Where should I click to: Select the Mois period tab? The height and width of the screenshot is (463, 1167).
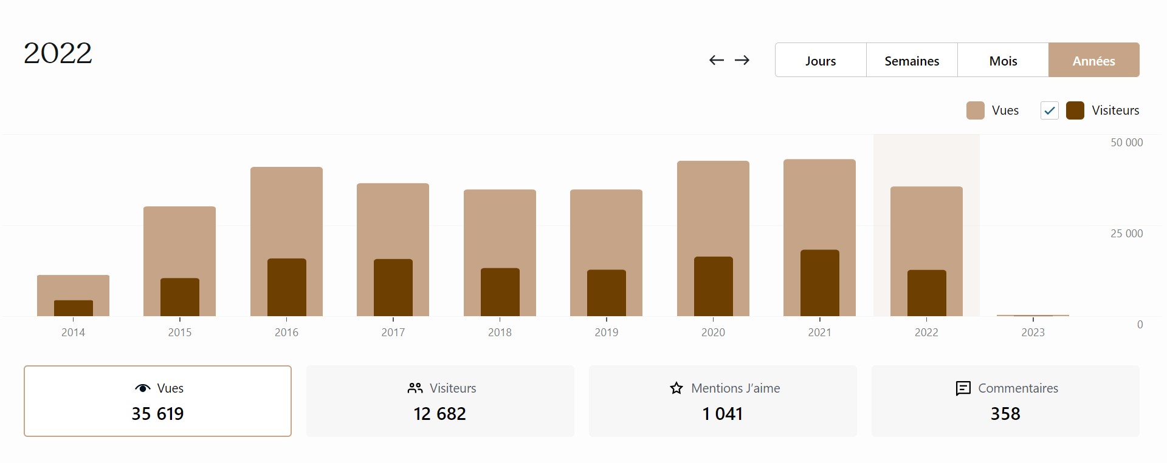click(1003, 60)
